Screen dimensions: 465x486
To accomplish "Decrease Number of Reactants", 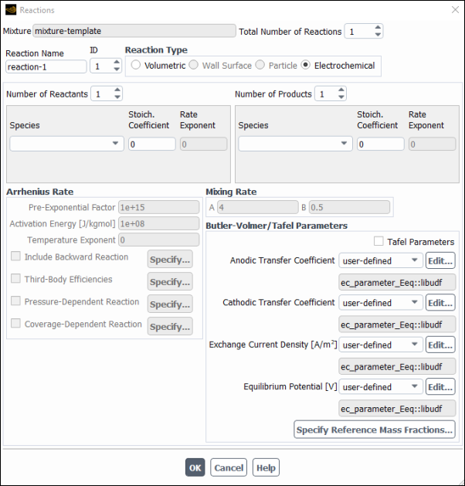I will tap(117, 97).
